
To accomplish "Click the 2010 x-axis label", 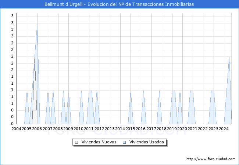I will click(78, 129).
